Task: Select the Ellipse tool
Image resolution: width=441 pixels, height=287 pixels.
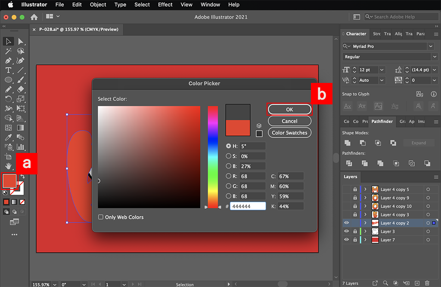Action: 9,79
